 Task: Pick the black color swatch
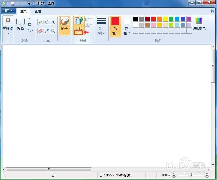[x=136, y=19]
